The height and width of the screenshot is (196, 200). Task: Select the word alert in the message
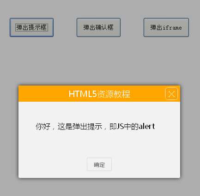(x=147, y=126)
